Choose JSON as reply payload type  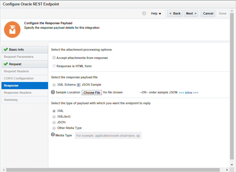pyautogui.click(x=54, y=122)
